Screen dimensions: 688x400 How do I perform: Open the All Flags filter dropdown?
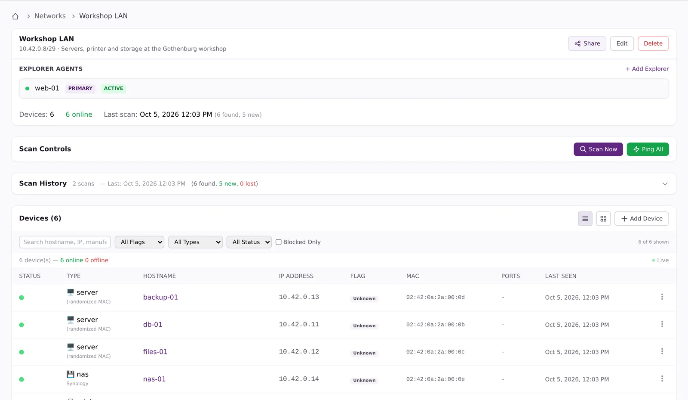tap(139, 242)
